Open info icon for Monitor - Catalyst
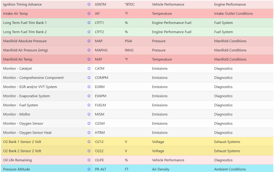 [89, 68]
